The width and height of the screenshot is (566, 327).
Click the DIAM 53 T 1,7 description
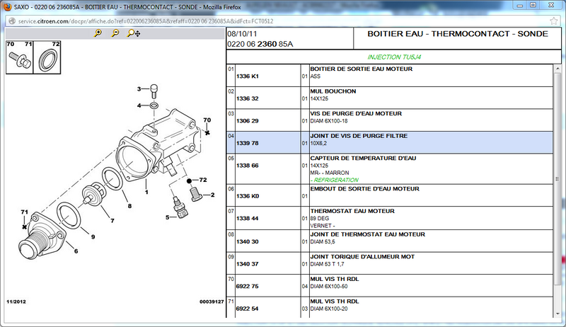coord(327,264)
